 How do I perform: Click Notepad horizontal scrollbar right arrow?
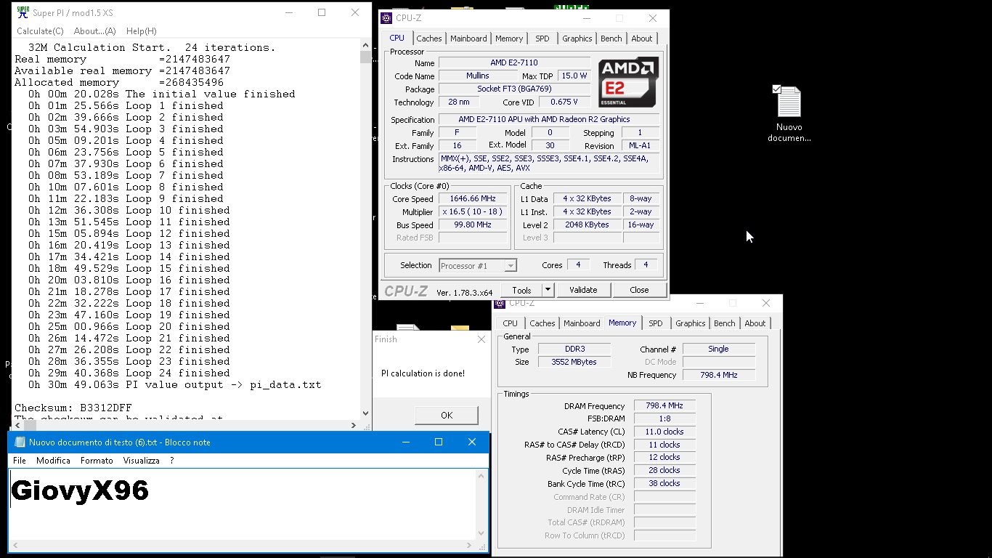click(x=469, y=545)
